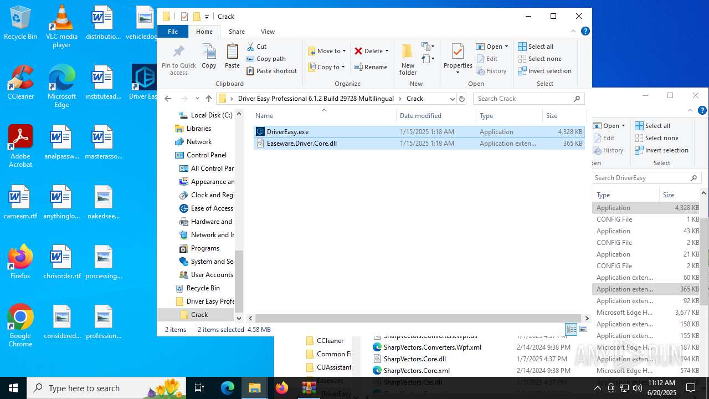Image resolution: width=709 pixels, height=399 pixels.
Task: Click Open in Crack window ribbon
Action: [492, 47]
